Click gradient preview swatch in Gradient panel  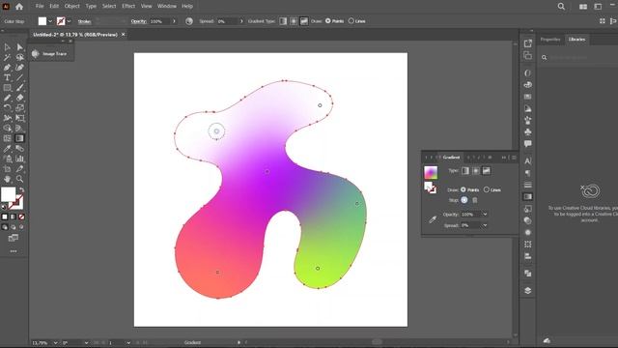(431, 172)
